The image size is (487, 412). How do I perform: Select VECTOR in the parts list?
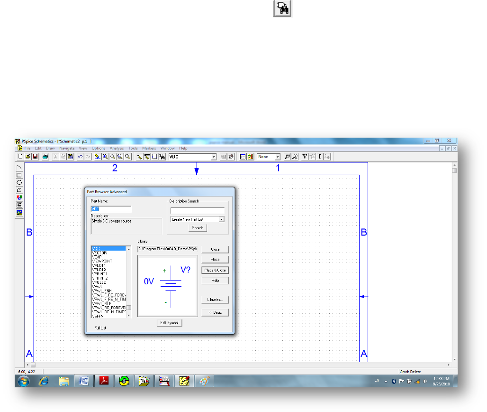pos(99,253)
